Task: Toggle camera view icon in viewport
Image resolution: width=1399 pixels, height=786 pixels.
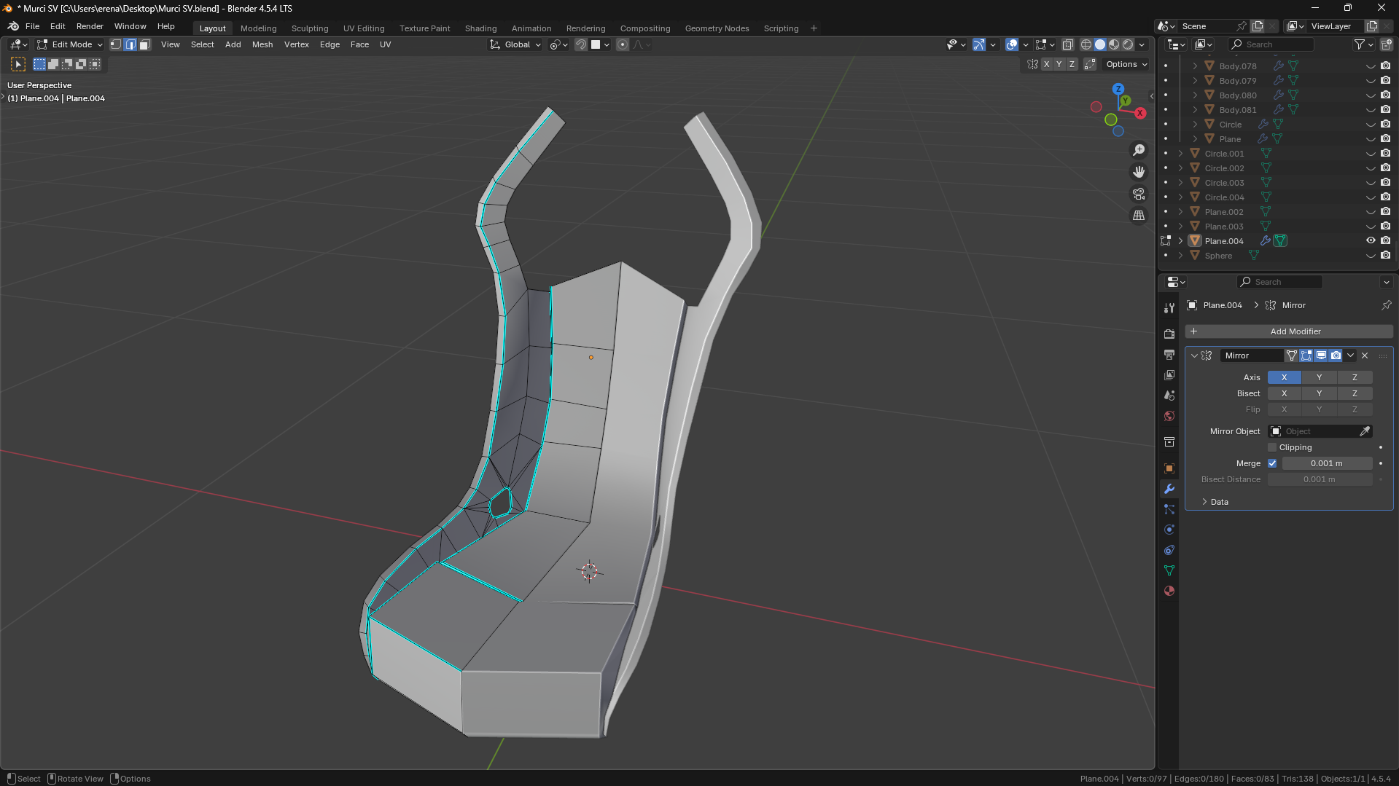Action: click(x=1138, y=194)
